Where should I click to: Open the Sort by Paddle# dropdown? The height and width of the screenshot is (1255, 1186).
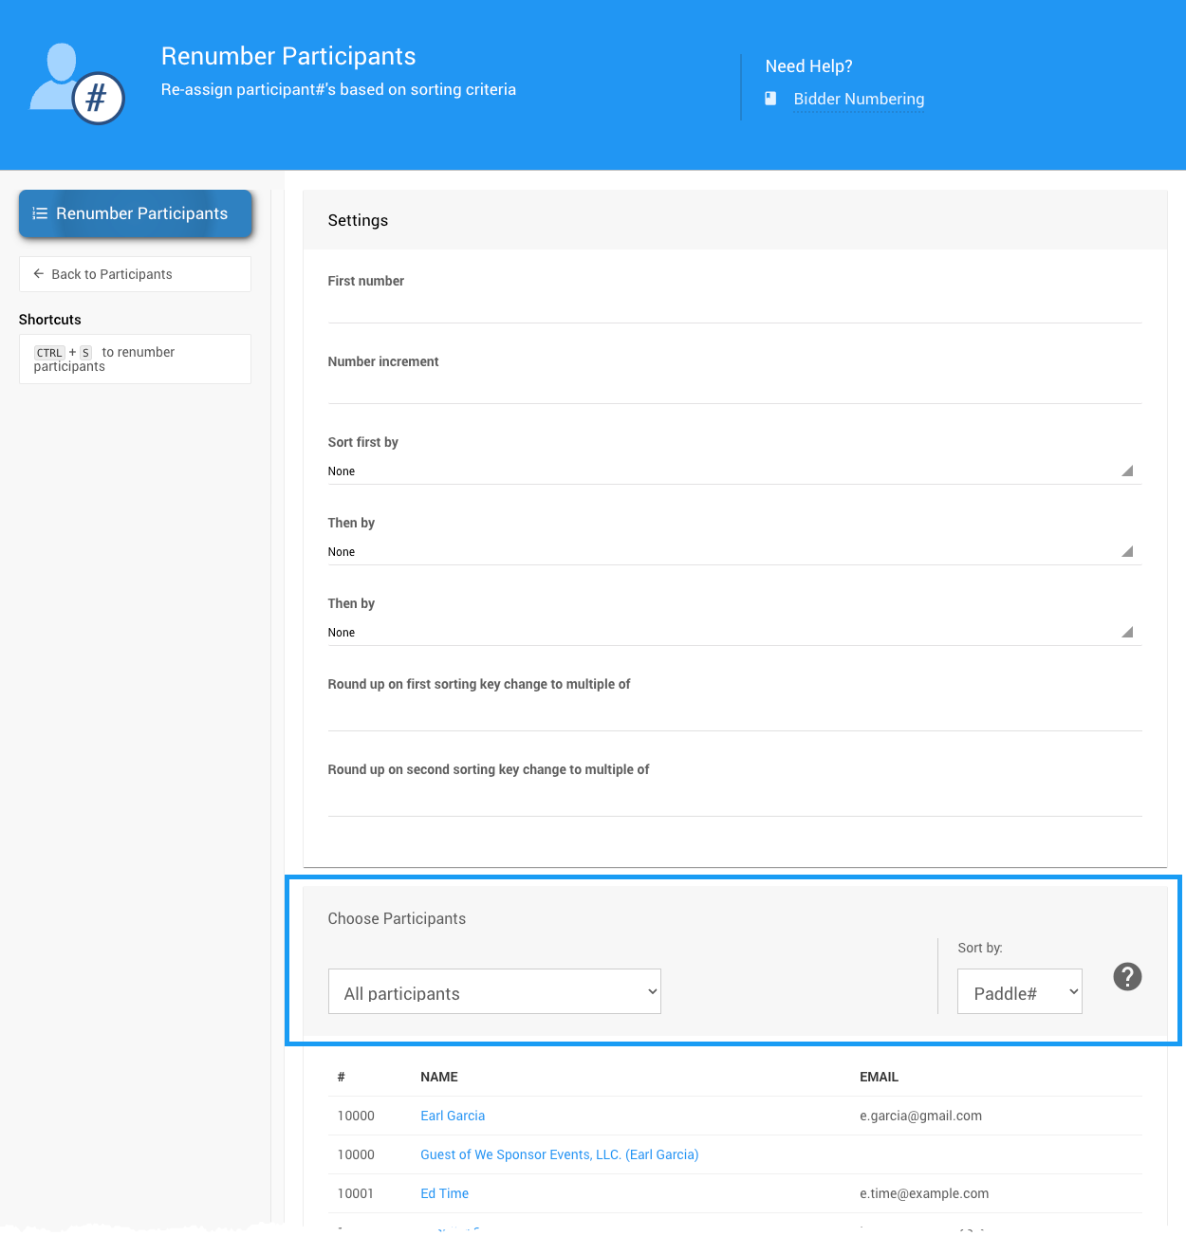point(1019,992)
